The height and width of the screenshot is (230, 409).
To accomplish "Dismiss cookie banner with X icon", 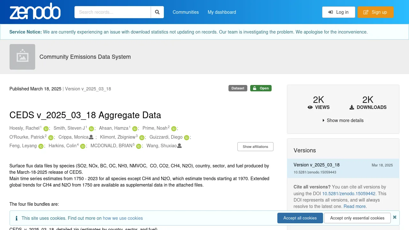I will point(395,217).
